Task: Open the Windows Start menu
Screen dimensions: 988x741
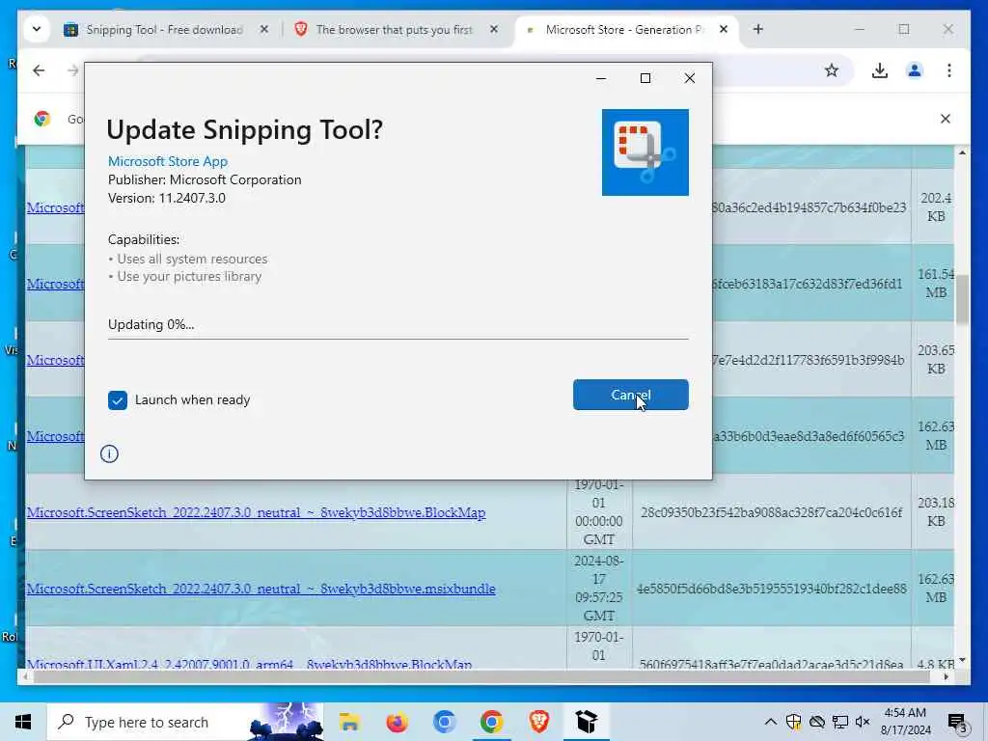Action: point(23,722)
